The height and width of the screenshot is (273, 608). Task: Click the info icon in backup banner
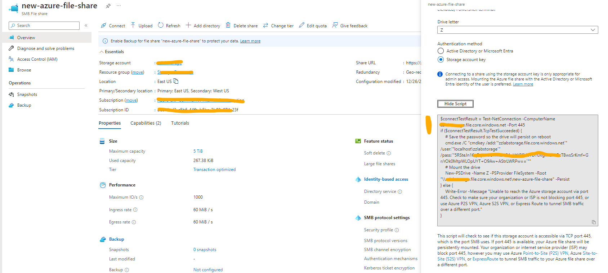(x=105, y=41)
